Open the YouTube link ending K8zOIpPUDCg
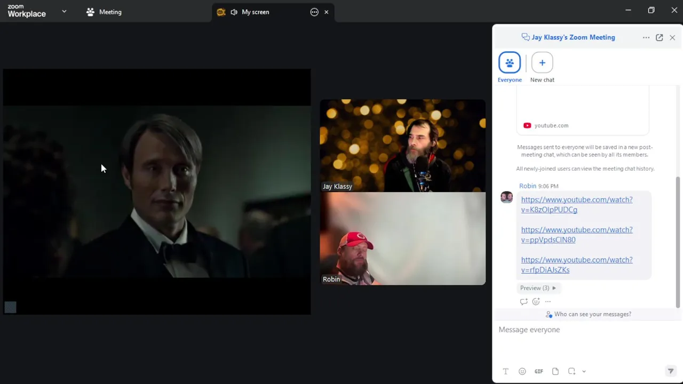The width and height of the screenshot is (683, 384). [577, 204]
